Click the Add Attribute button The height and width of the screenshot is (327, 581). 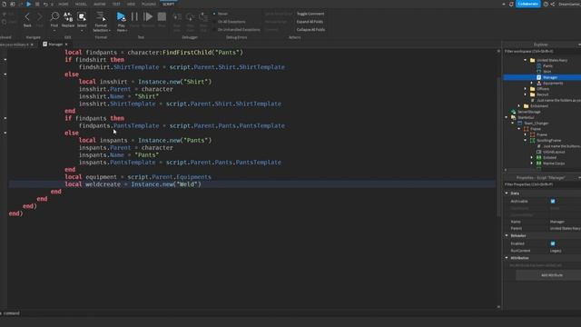click(551, 275)
